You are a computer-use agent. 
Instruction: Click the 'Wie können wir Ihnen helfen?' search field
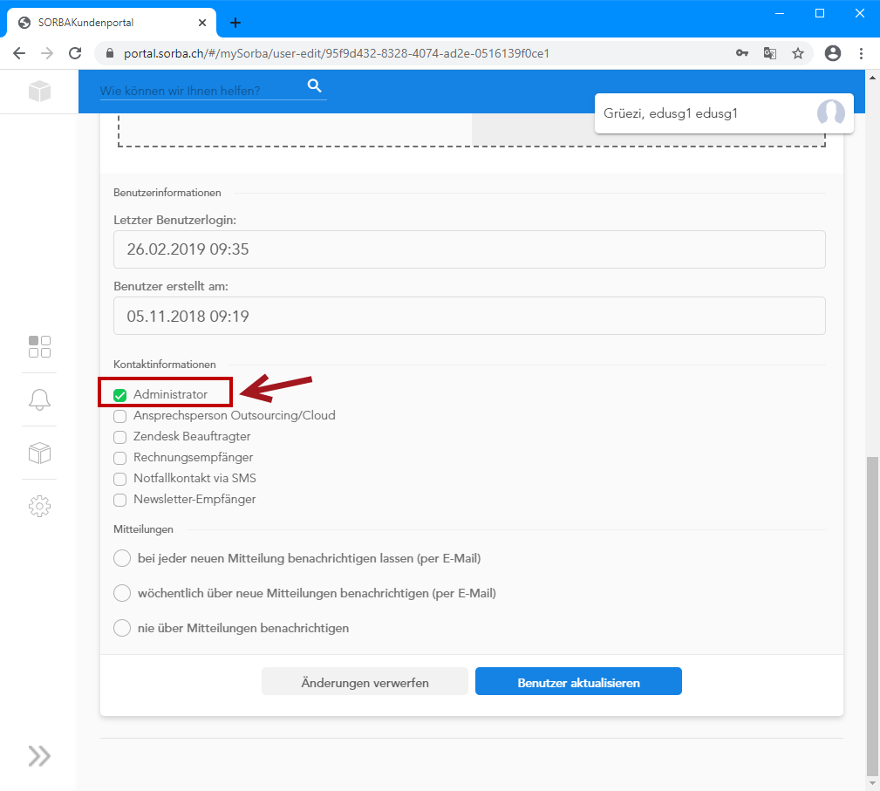coord(201,90)
